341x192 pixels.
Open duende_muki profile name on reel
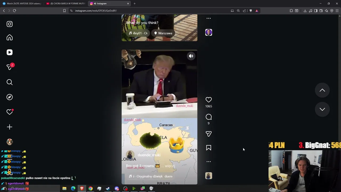coord(149,155)
